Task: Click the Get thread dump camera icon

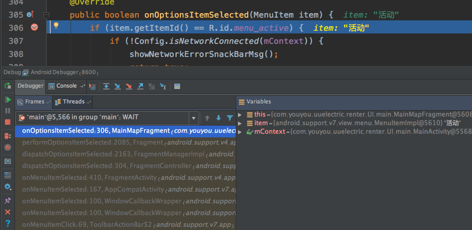Action: click(x=8, y=161)
